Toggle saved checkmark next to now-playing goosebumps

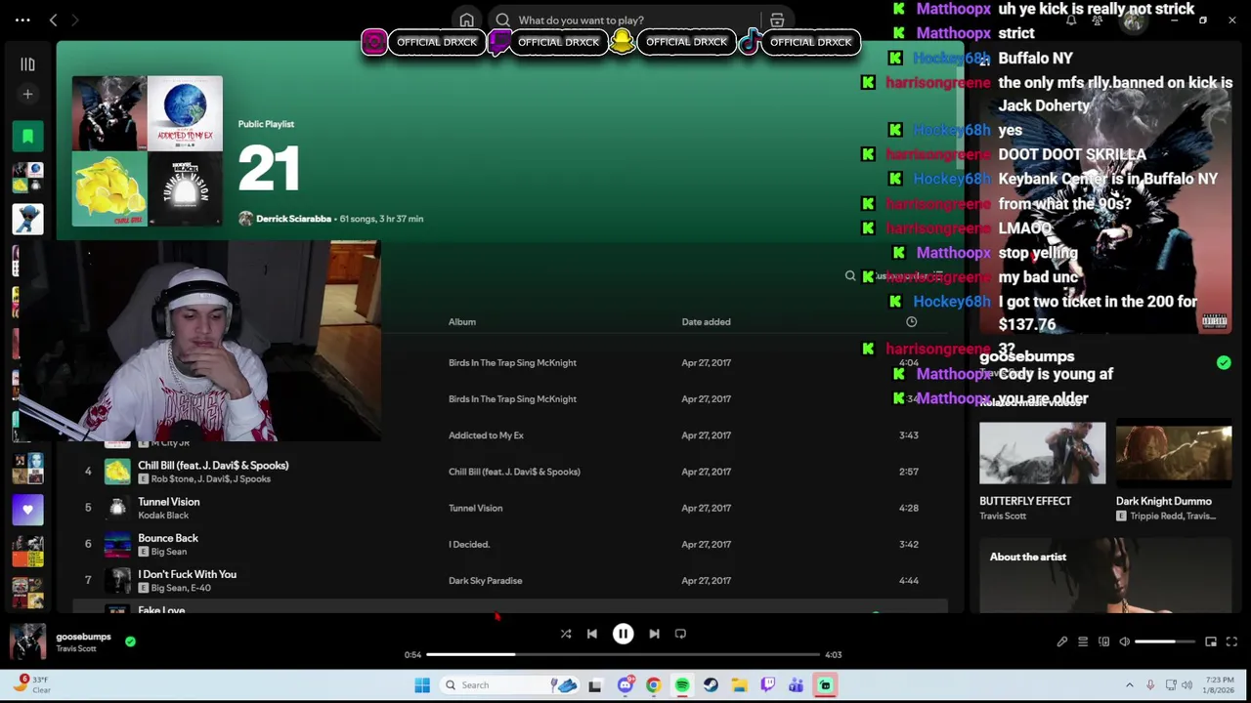pyautogui.click(x=130, y=641)
